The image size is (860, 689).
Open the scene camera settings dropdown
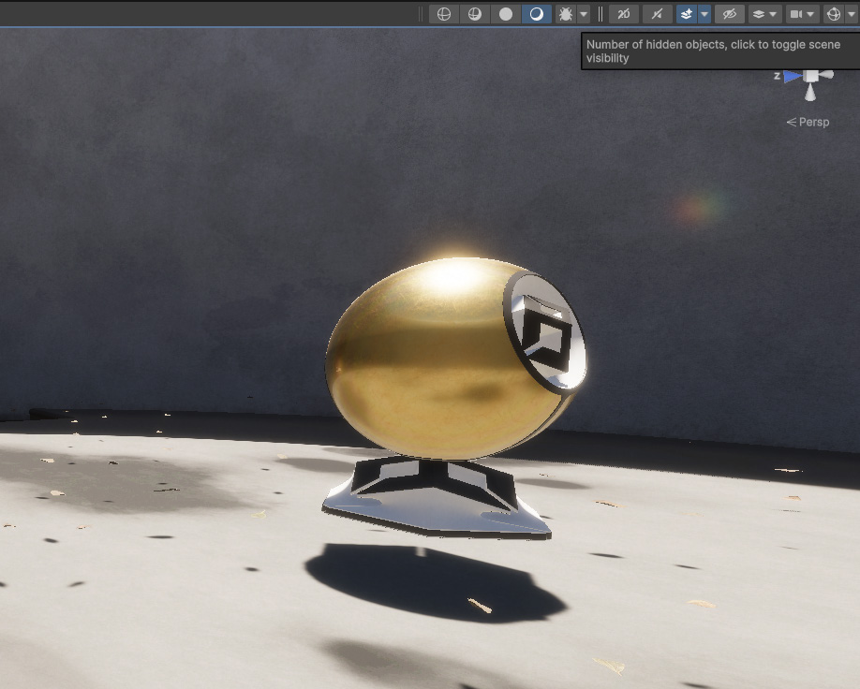pyautogui.click(x=803, y=14)
